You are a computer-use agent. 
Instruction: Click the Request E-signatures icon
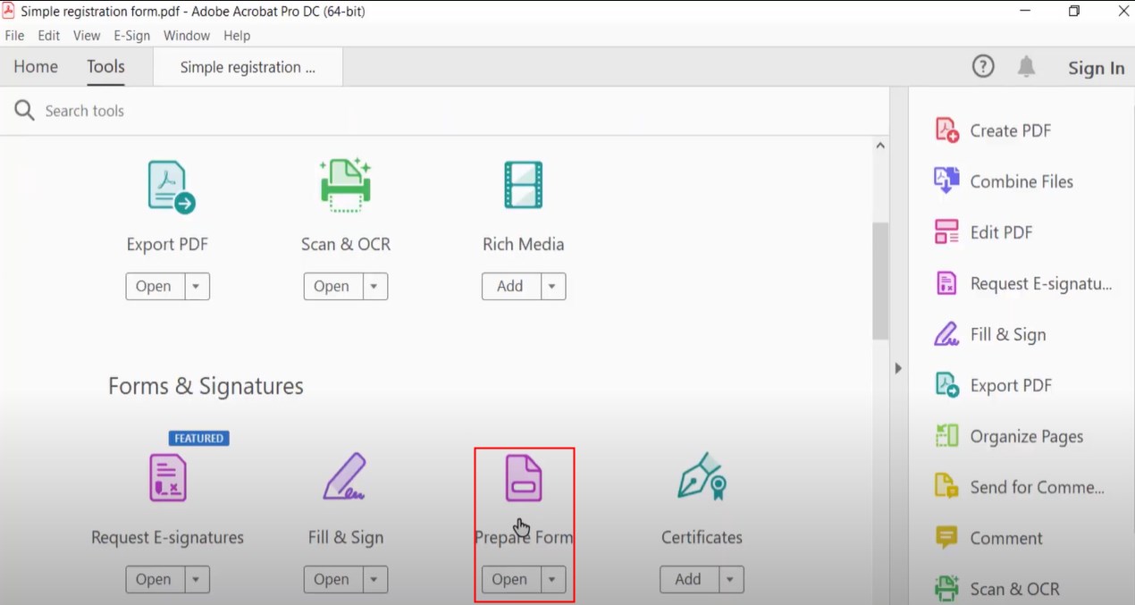tap(166, 478)
